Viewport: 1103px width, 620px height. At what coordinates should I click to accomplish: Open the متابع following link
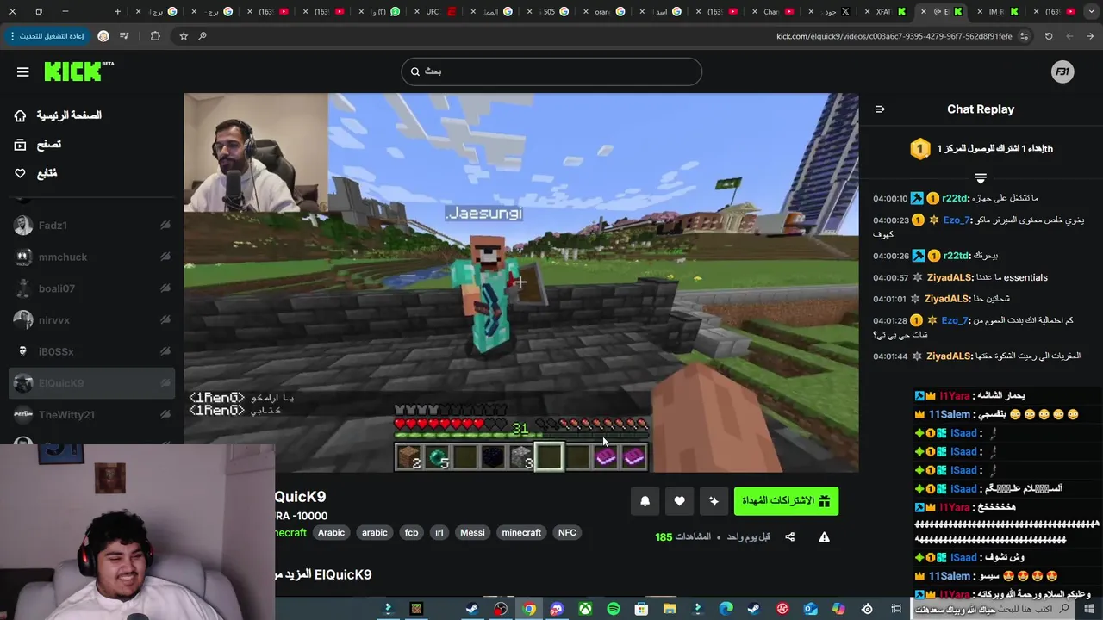(35, 173)
